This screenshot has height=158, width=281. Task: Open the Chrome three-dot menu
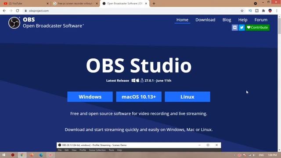(277, 11)
